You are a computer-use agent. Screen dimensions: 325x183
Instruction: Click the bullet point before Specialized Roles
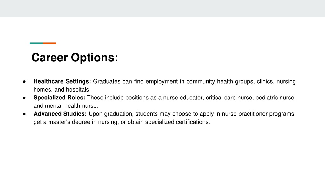(x=24, y=98)
